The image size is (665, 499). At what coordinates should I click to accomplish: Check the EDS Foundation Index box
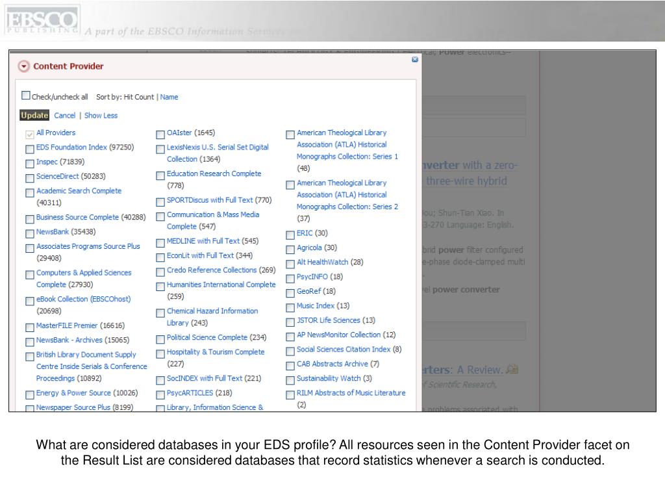click(30, 149)
